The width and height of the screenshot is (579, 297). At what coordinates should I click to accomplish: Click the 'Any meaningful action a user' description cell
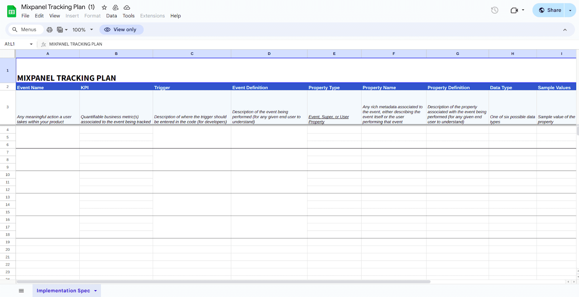pyautogui.click(x=48, y=107)
